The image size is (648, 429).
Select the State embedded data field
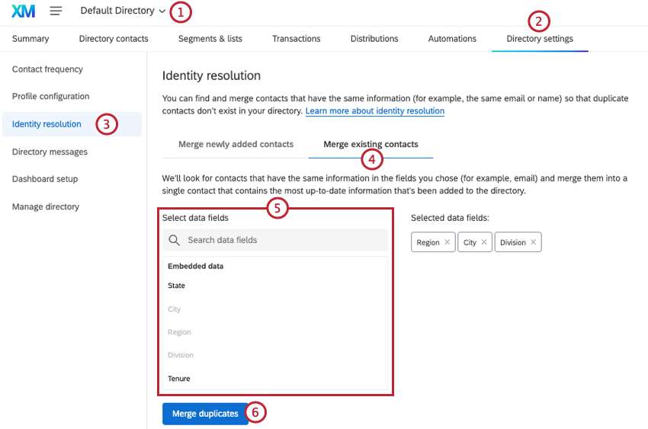pyautogui.click(x=177, y=286)
